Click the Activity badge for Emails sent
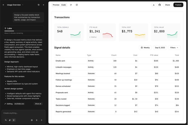The height and width of the screenshot is (125, 188). click(91, 61)
